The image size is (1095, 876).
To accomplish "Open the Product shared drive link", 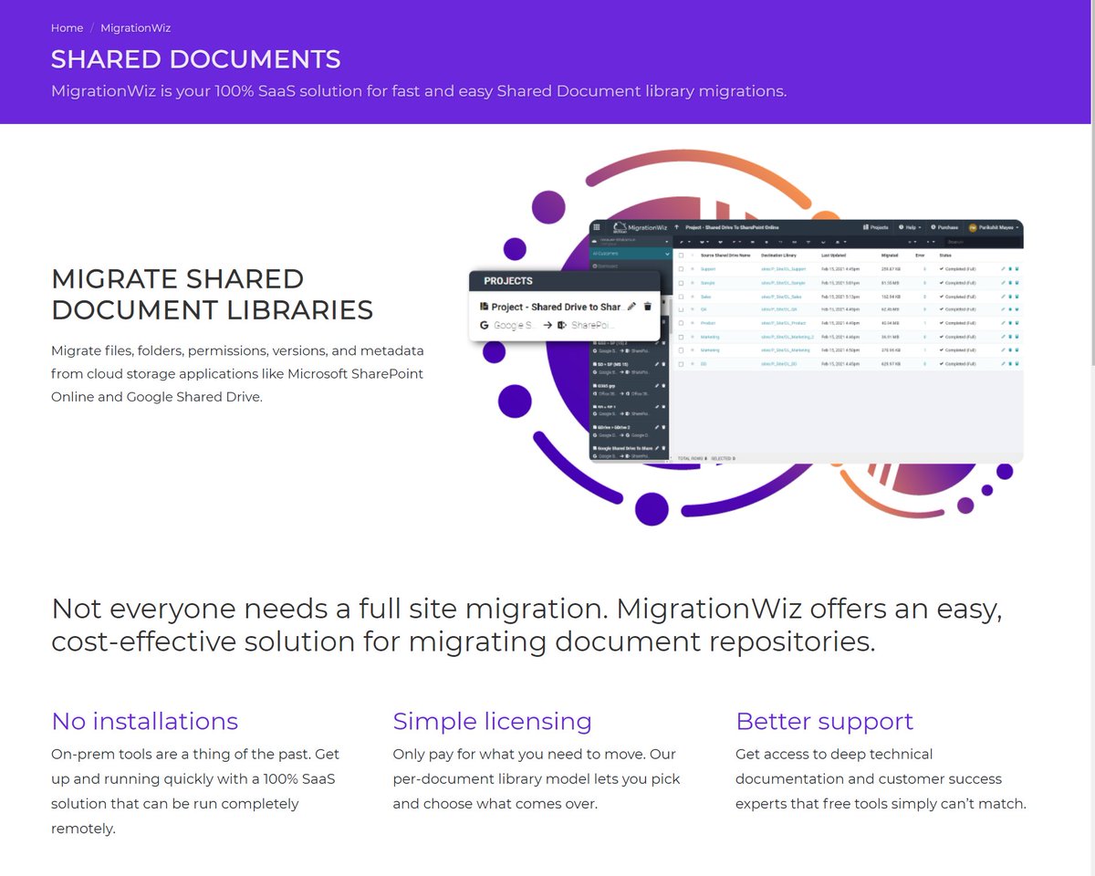I will point(708,323).
